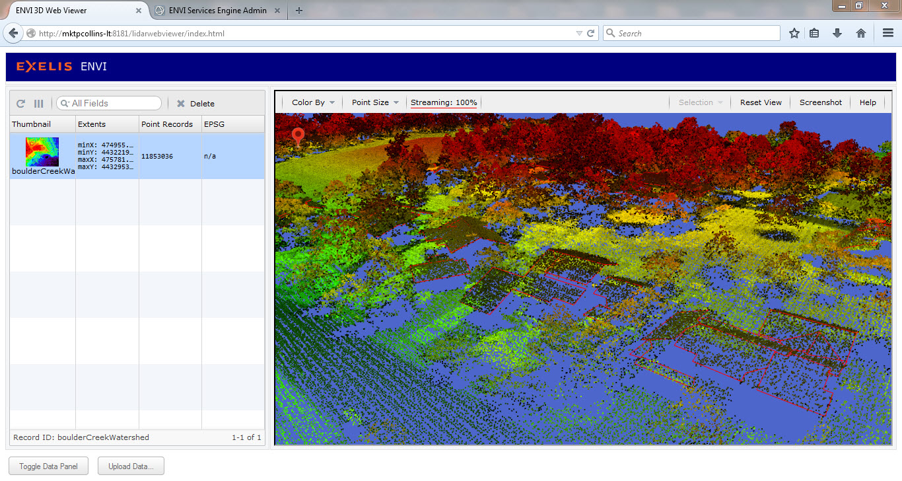Open a new browser tab
The width and height of the screenshot is (902, 481).
(299, 11)
